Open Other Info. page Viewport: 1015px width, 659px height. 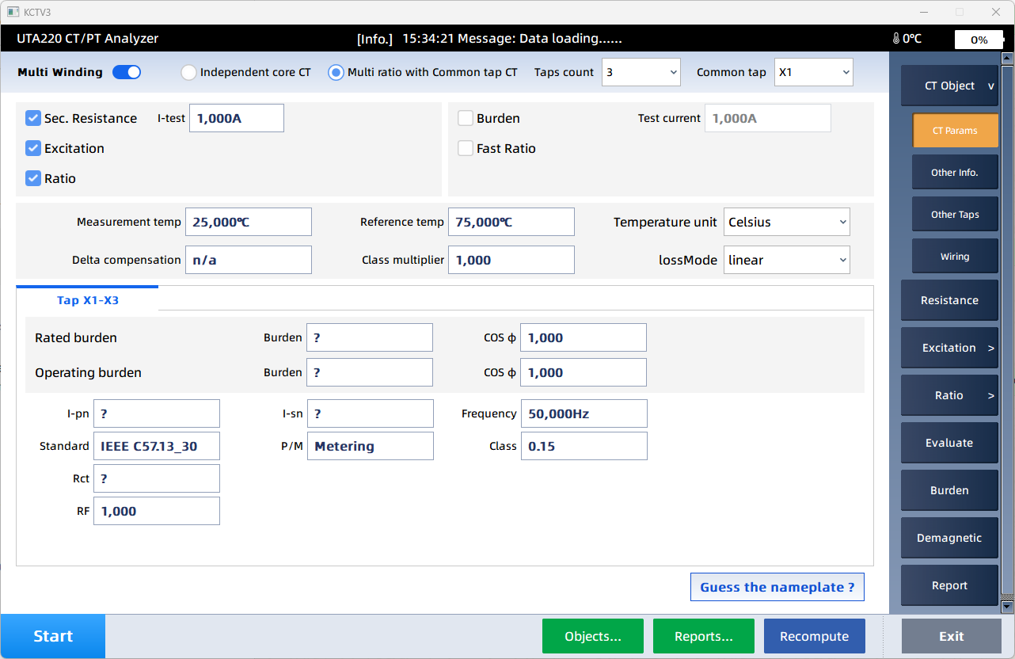[x=955, y=172]
